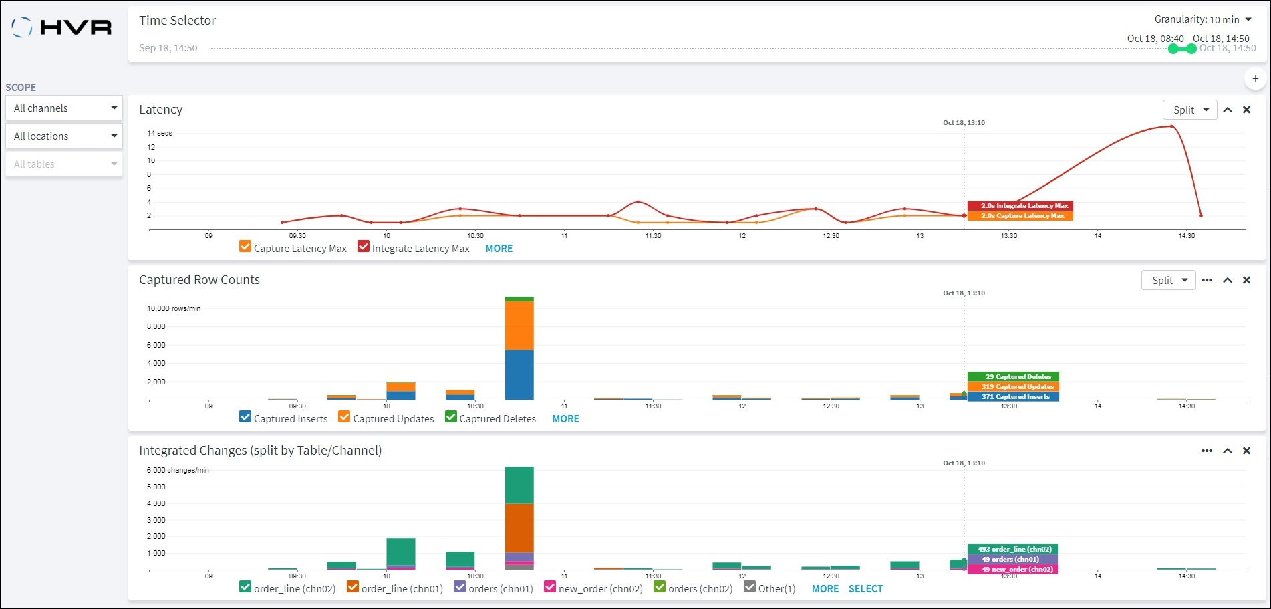1271x609 pixels.
Task: Click the 2.0s Capture Latency Max tooltip
Action: point(1020,216)
